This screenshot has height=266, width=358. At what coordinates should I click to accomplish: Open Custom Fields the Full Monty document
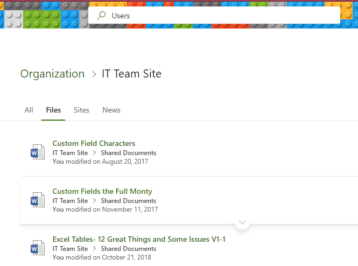[102, 191]
